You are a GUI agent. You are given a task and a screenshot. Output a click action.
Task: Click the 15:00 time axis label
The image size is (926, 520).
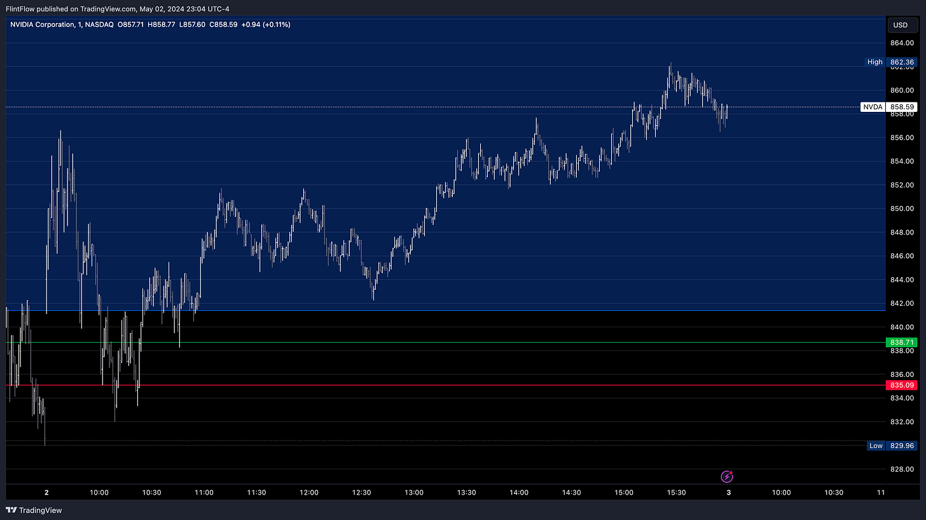click(624, 492)
